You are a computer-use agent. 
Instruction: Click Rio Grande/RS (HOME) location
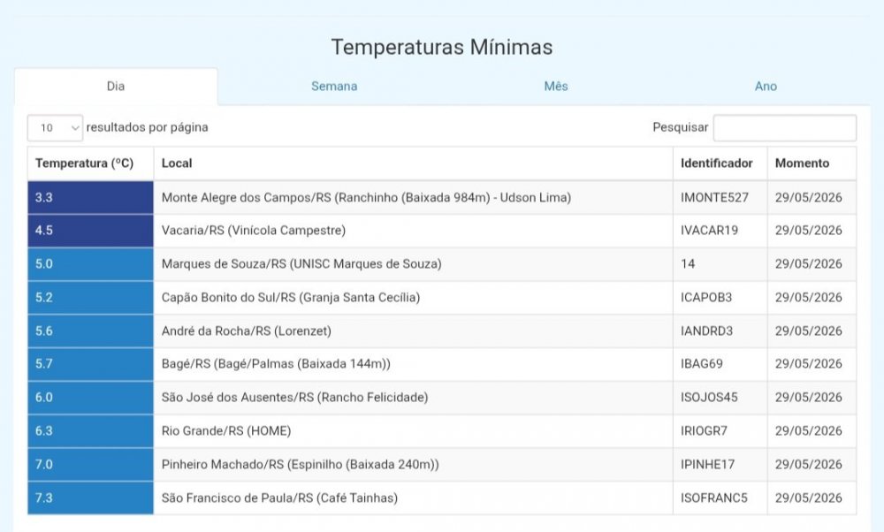click(x=226, y=431)
